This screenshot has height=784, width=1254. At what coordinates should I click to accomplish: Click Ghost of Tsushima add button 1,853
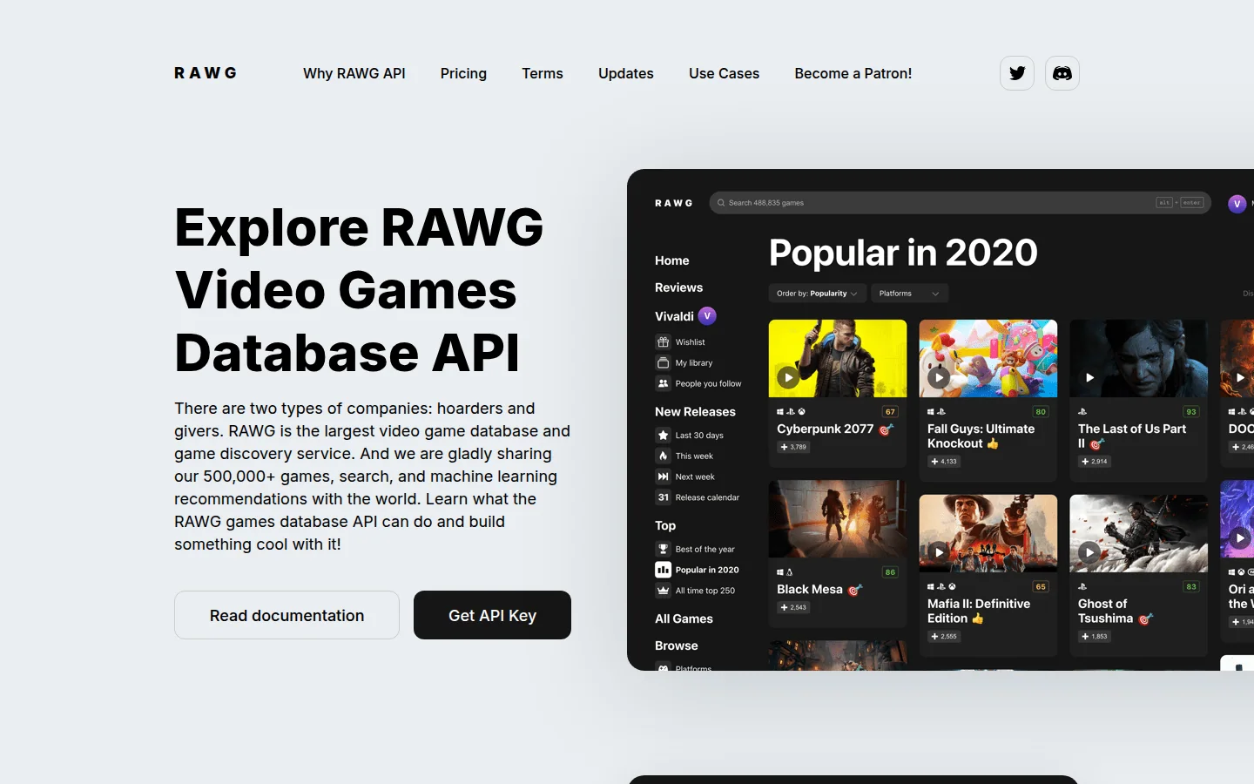(x=1095, y=637)
